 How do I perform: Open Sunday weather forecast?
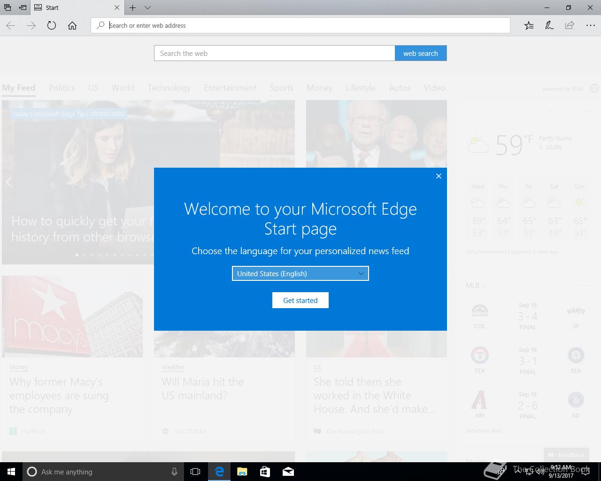tap(579, 210)
